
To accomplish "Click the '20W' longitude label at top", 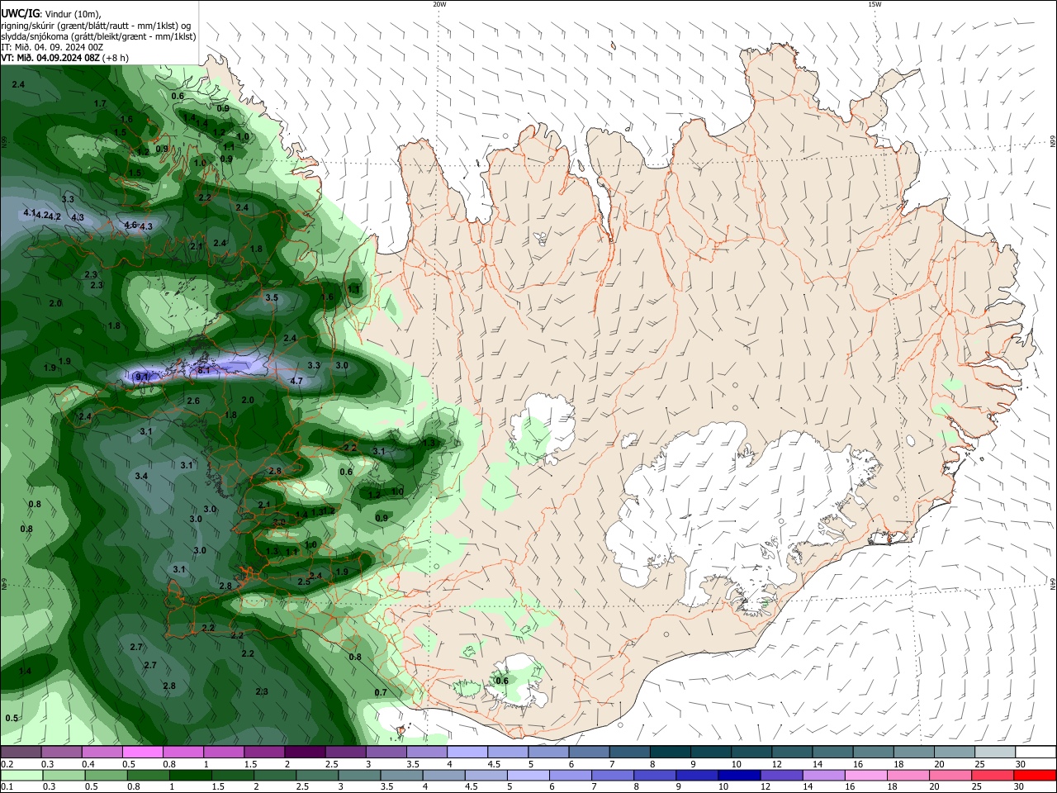I will pyautogui.click(x=439, y=4).
